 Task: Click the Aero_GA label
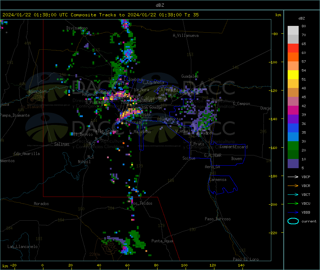tap(213, 167)
